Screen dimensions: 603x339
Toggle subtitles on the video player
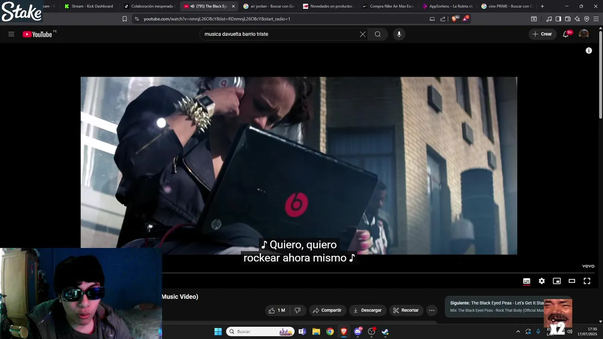(x=527, y=281)
